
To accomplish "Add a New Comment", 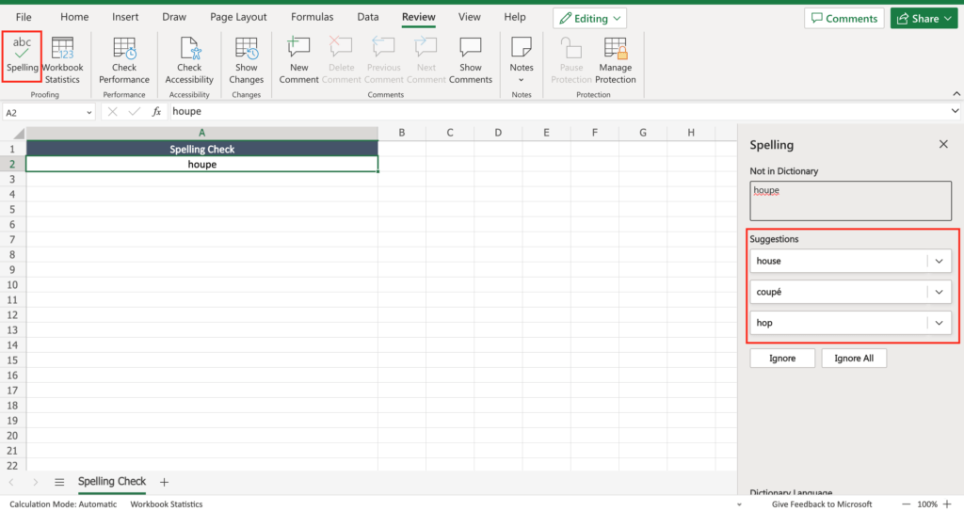I will tap(298, 60).
